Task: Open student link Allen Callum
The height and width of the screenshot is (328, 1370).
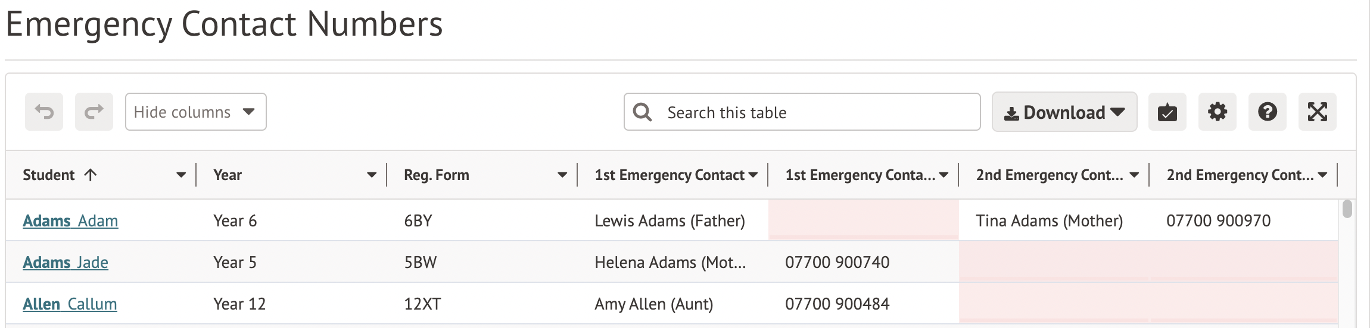Action: tap(70, 304)
